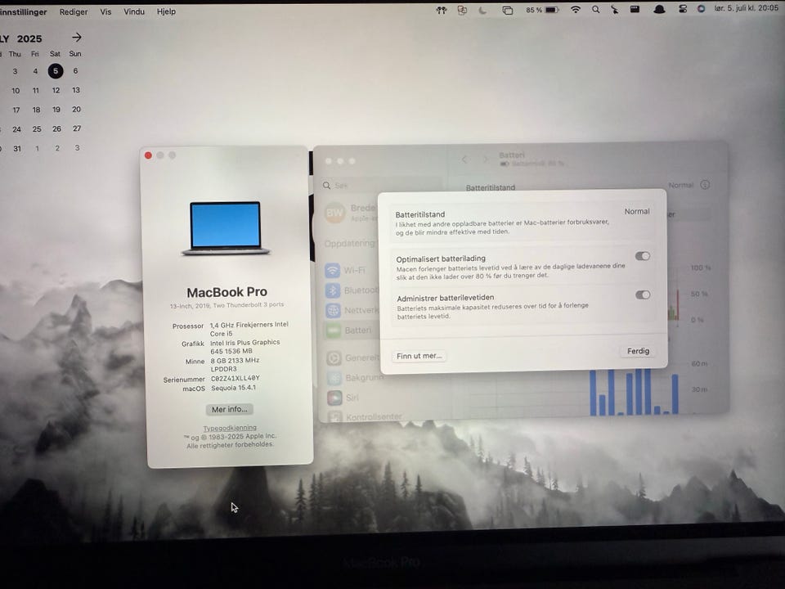785x589 pixels.
Task: Click serial number C02Z41XLL40Y text
Action: pyautogui.click(x=235, y=378)
